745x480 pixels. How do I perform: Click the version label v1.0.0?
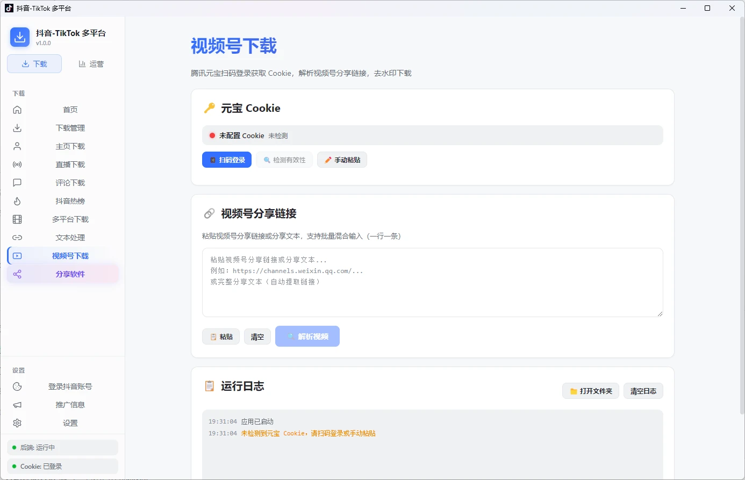[x=44, y=43]
